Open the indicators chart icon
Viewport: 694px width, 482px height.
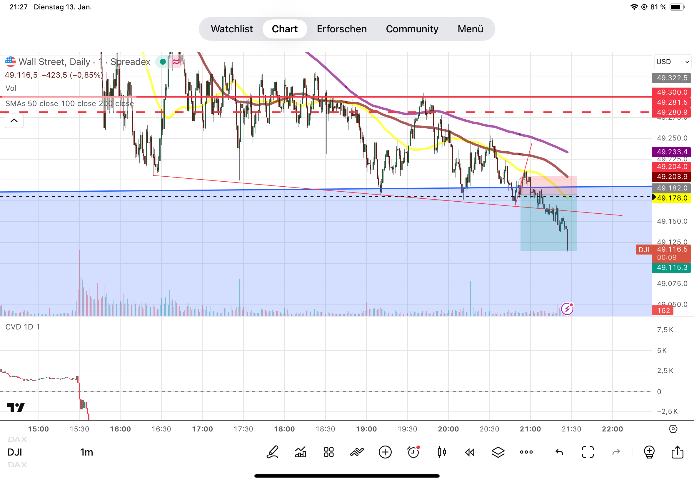(x=300, y=452)
